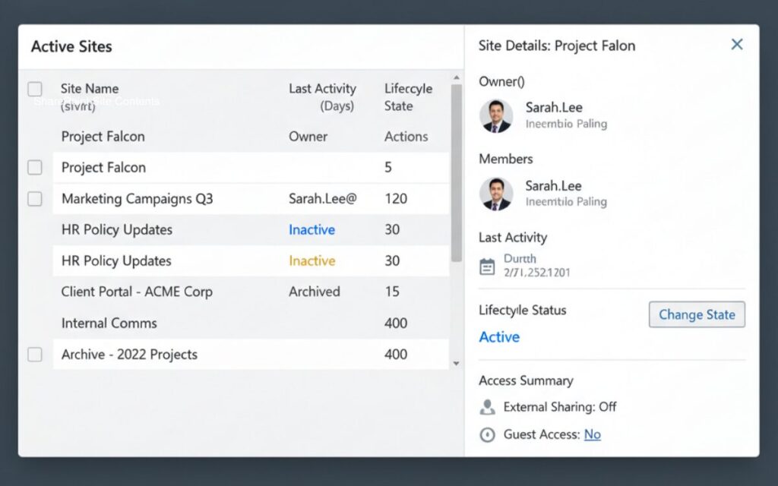Click Sarah.Lee's avatar under Members
The width and height of the screenshot is (778, 486).
point(496,194)
